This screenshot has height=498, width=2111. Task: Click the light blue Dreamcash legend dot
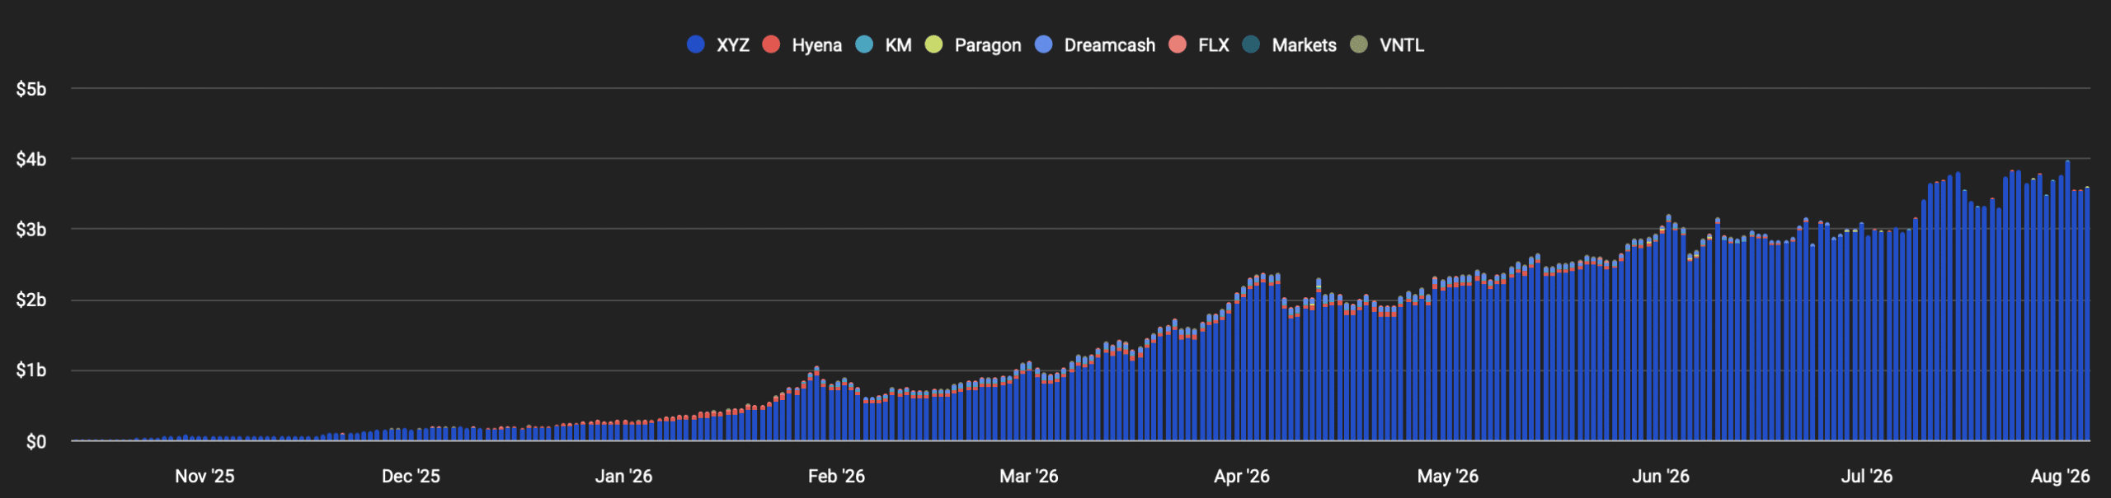click(1043, 44)
